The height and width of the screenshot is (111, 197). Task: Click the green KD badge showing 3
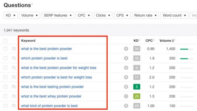137,87
